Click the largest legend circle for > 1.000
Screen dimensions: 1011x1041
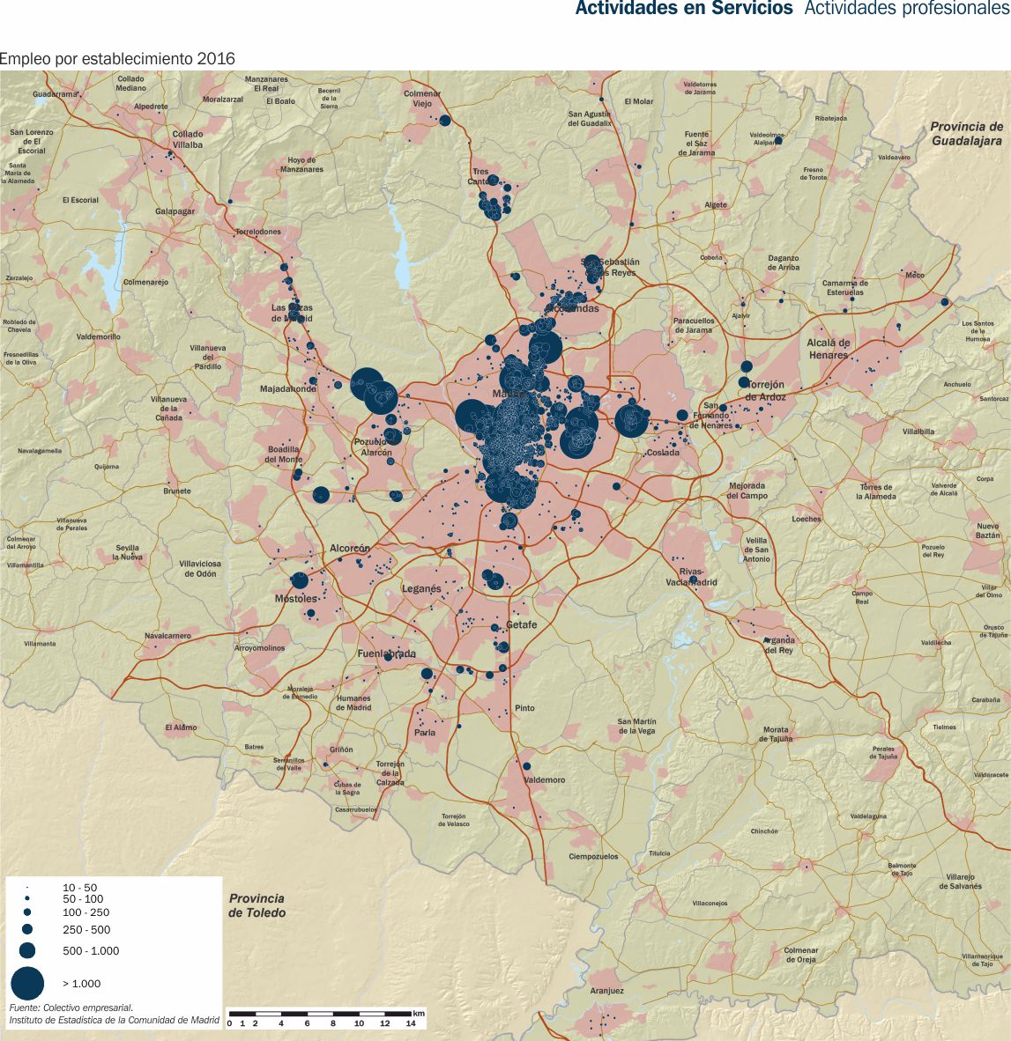pos(27,983)
